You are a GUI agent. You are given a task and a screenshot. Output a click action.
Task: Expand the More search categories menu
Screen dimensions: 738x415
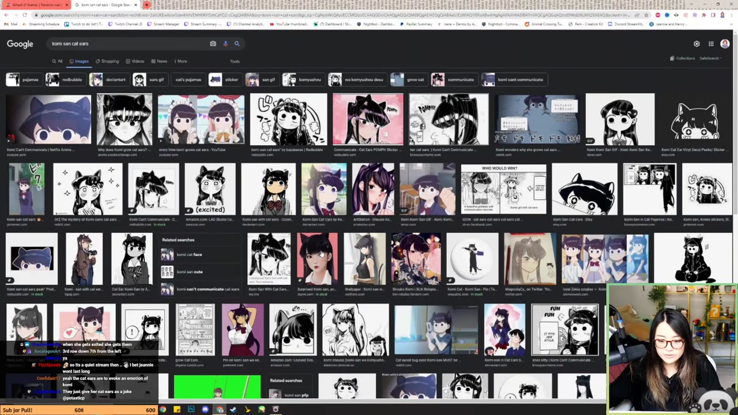coord(180,61)
